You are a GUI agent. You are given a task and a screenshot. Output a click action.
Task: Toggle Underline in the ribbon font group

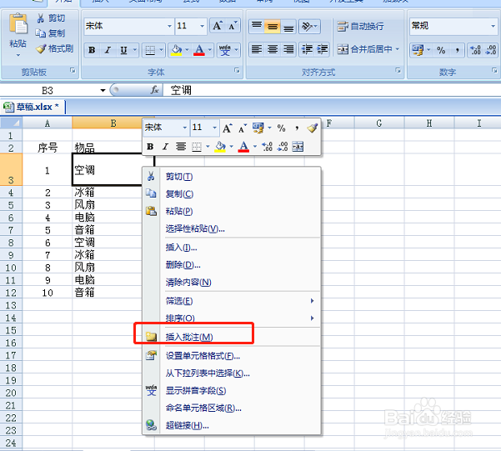(x=123, y=50)
